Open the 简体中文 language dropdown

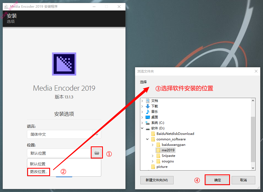pos(97,134)
